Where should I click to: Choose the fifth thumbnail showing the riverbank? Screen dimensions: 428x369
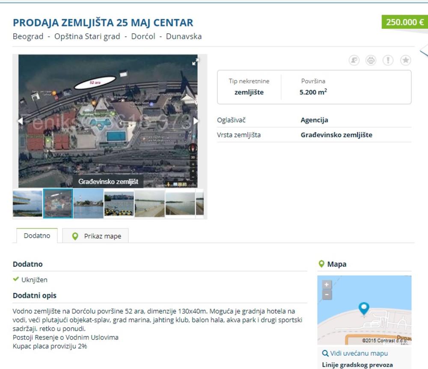coord(149,204)
